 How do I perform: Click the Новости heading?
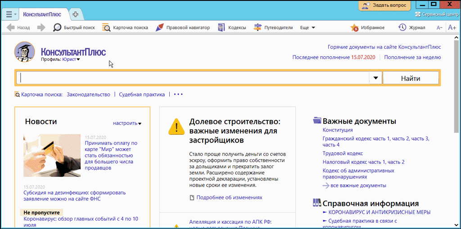41,121
